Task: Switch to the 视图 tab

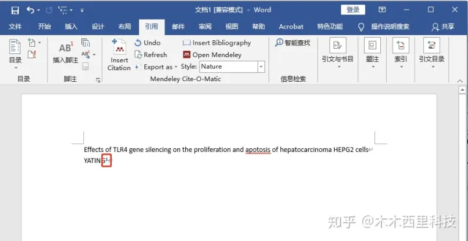Action: coord(231,27)
